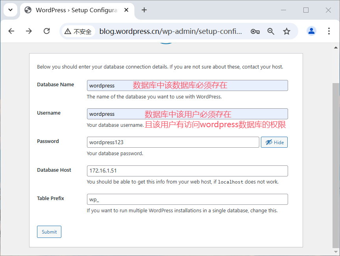Click the browser forward arrow
This screenshot has height=256, width=340.
click(x=29, y=31)
